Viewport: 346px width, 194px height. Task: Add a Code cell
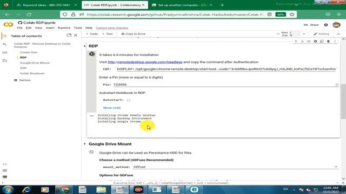coord(92,34)
